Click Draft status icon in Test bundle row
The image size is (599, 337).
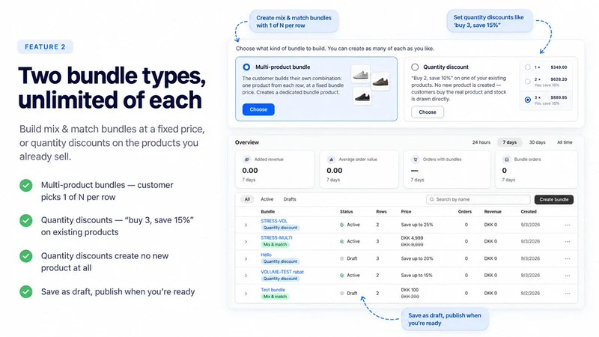click(x=342, y=294)
